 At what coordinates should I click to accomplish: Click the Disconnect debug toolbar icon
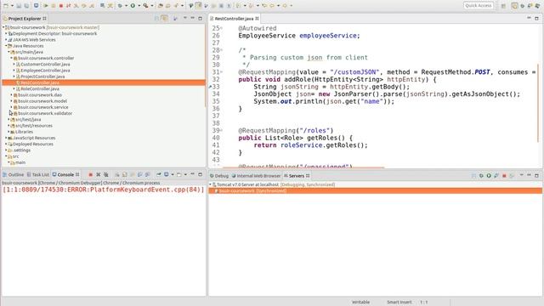(68, 6)
